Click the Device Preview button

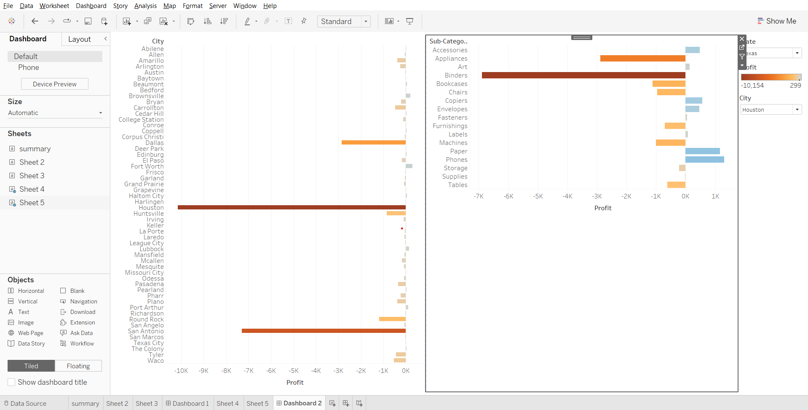[x=55, y=84]
